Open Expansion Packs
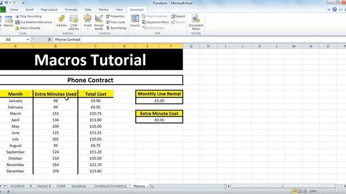The height and width of the screenshot is (194, 346). 155,22
